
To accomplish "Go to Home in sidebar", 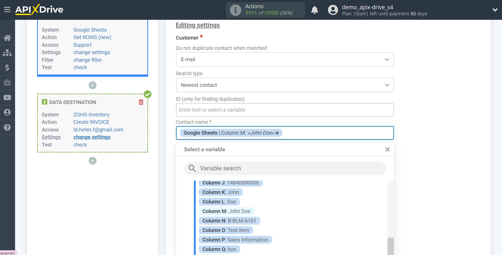I will point(7,38).
